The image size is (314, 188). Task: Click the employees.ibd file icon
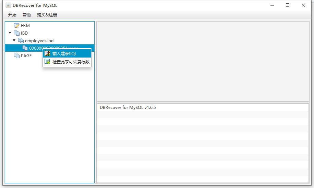pos(21,41)
